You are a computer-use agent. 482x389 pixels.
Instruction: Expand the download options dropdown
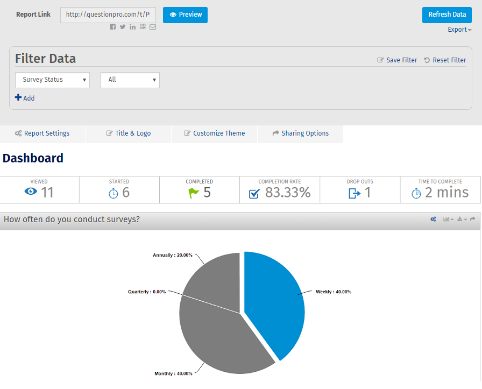(x=462, y=220)
